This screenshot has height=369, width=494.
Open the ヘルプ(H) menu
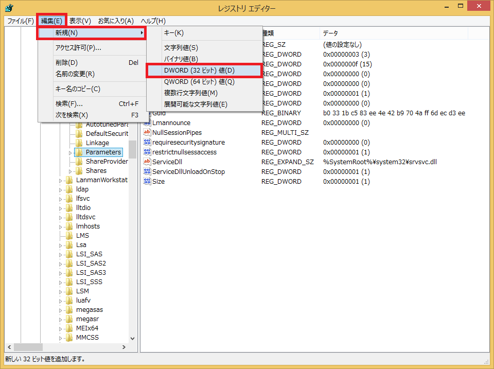click(153, 21)
